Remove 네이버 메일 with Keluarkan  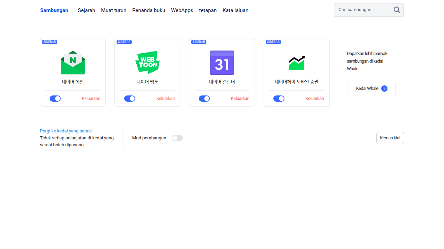(x=91, y=99)
